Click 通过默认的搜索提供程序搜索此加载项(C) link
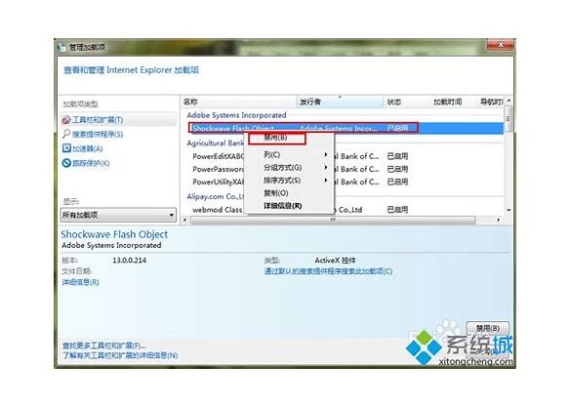This screenshot has width=570, height=408. [x=328, y=271]
